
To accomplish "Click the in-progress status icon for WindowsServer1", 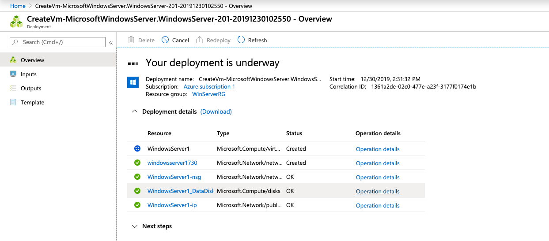I will pos(137,148).
